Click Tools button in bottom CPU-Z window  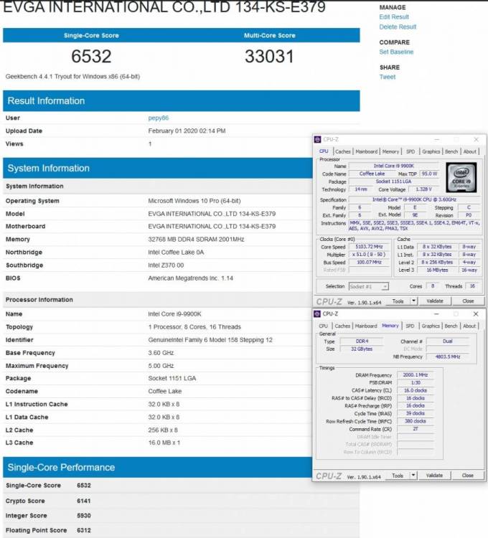[x=398, y=475]
